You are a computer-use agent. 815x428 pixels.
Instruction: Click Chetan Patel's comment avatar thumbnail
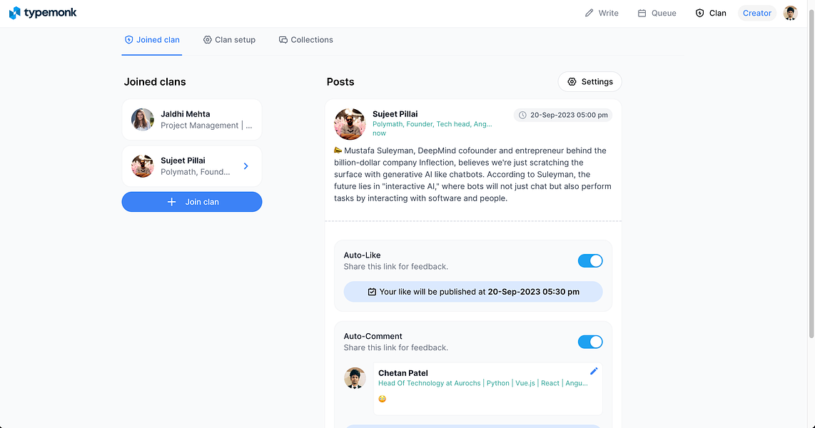coord(355,378)
